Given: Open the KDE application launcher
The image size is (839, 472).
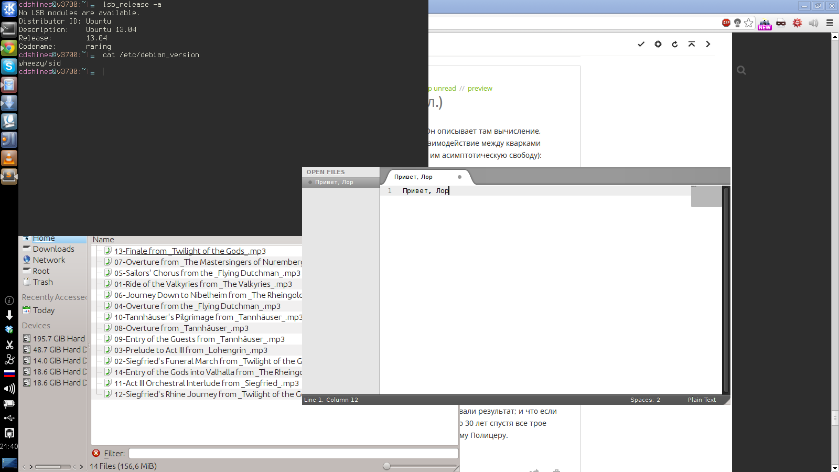Looking at the screenshot, I should coord(9,9).
